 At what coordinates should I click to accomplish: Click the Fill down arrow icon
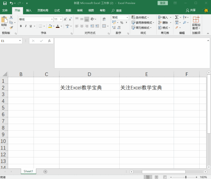[x=177, y=23]
